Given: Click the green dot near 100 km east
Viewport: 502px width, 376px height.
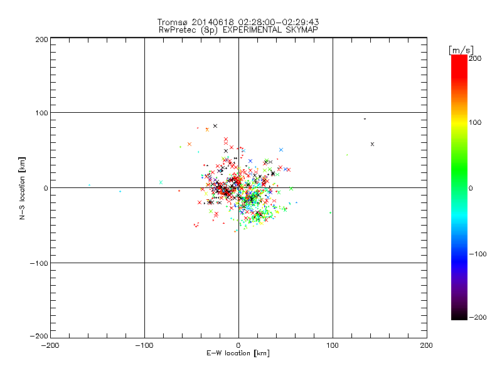Looking at the screenshot, I should coord(331,212).
